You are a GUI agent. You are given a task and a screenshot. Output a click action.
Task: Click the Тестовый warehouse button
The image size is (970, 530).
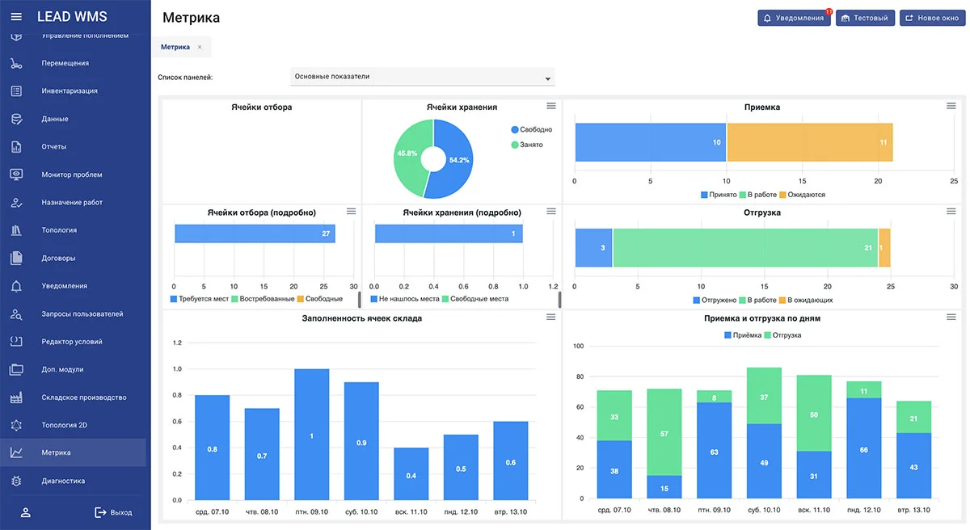[x=865, y=18]
